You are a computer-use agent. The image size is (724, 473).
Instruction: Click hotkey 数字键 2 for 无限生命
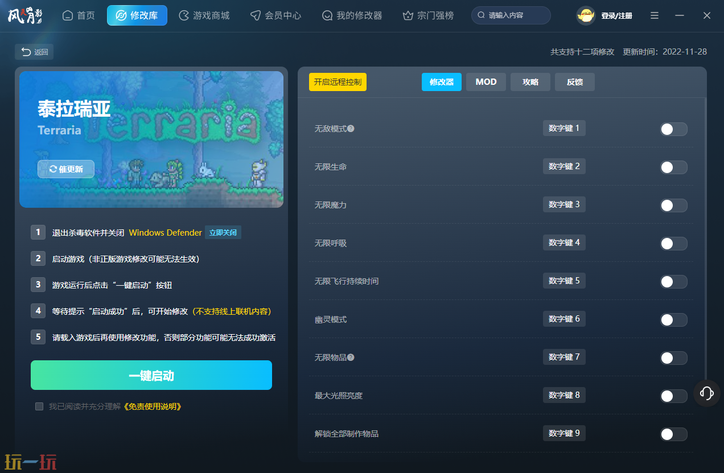pyautogui.click(x=564, y=166)
